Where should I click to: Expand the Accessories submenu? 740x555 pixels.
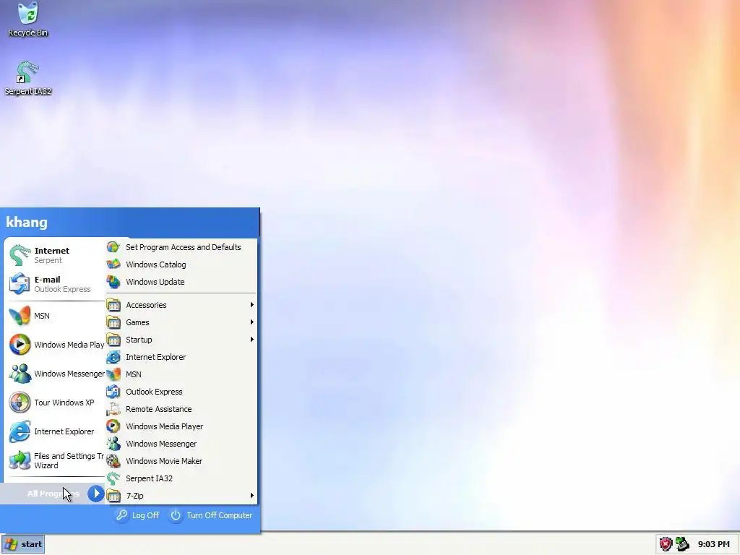tap(181, 305)
